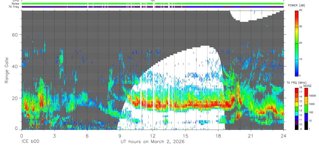Click the CPID value '151' at top
Viewport: 319px width, 147px height.
click(153, 1)
